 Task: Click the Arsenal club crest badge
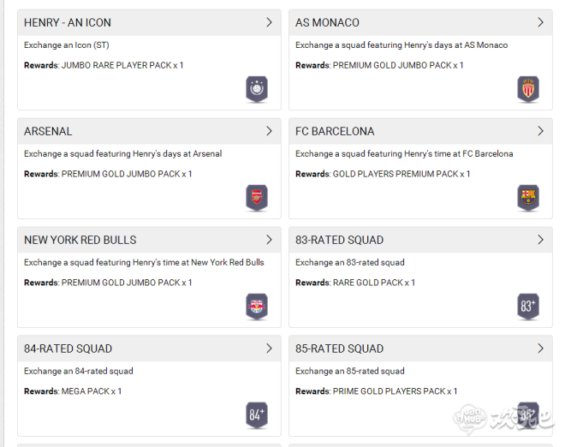click(257, 197)
